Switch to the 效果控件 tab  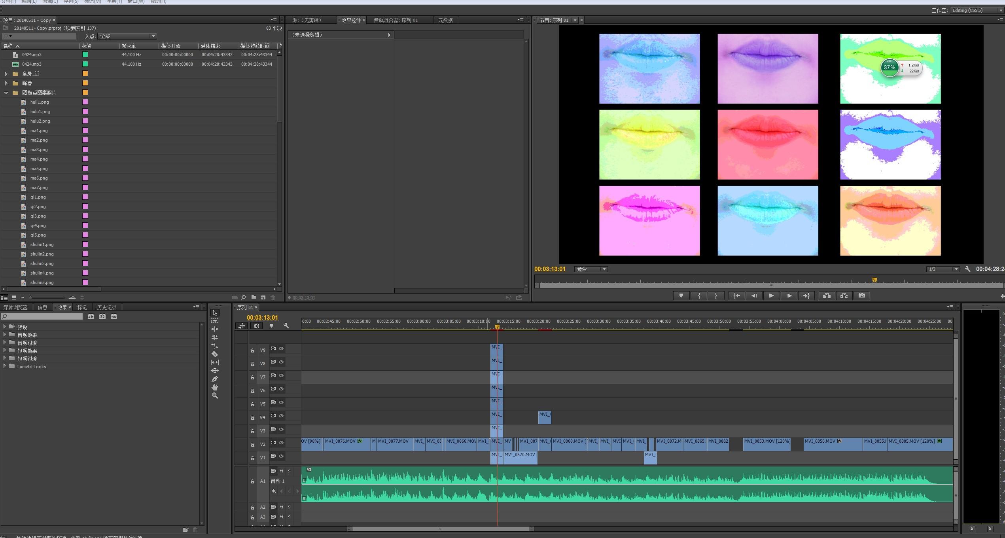click(351, 20)
